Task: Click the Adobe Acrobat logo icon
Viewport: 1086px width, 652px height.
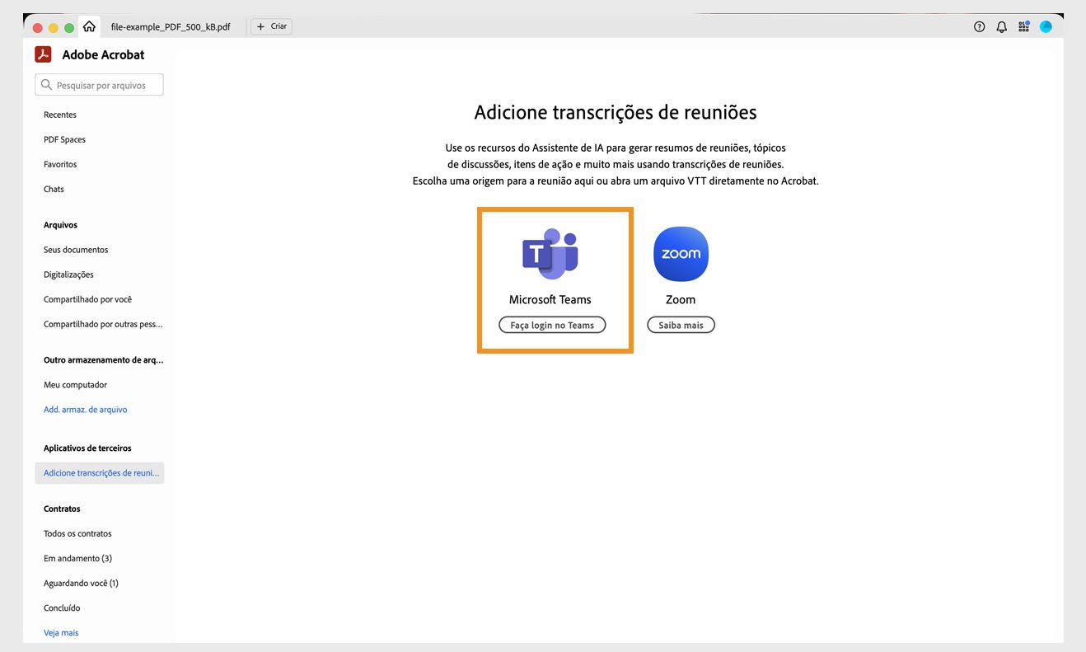Action: (43, 54)
